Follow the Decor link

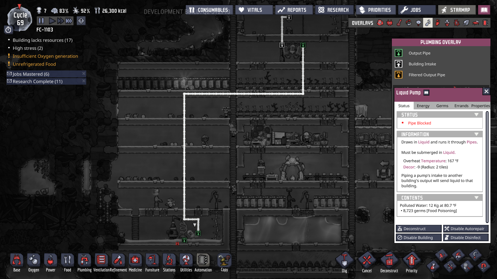tap(409, 167)
